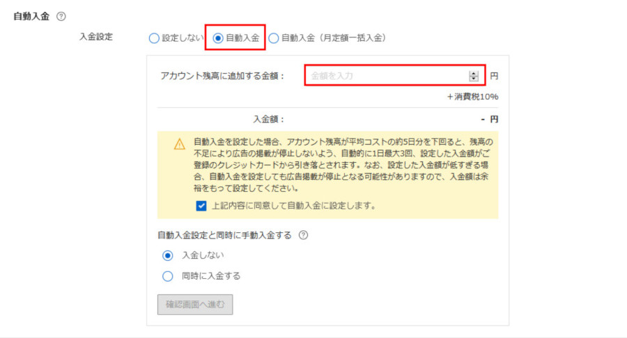
Task: Select 自動入金（月定額一括入金） radio option
Action: pyautogui.click(x=274, y=38)
